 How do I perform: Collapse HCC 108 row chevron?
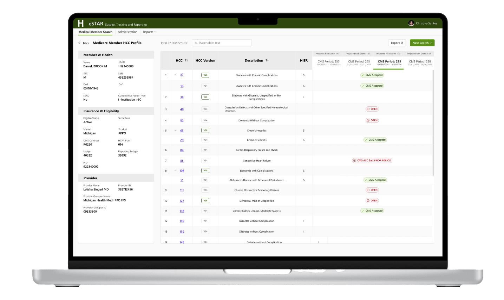(x=176, y=171)
